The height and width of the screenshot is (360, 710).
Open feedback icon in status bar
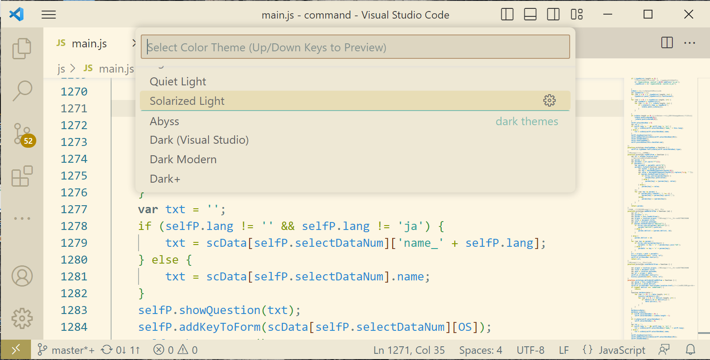(664, 350)
